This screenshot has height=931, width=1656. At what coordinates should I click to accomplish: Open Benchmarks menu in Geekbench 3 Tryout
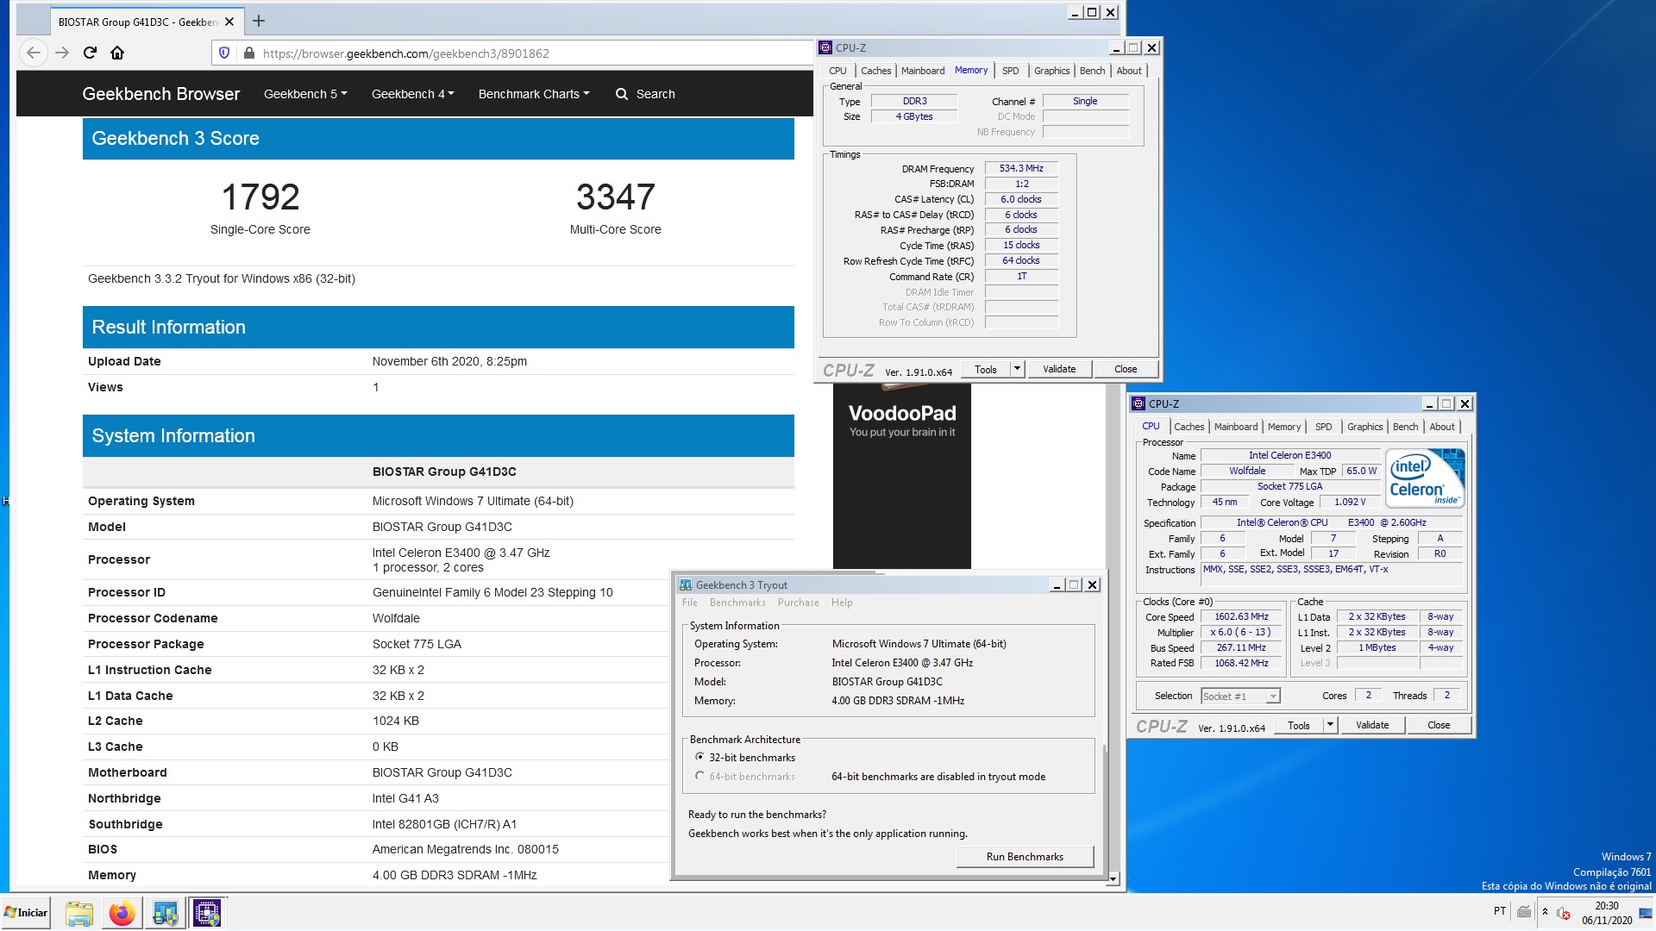click(x=737, y=603)
